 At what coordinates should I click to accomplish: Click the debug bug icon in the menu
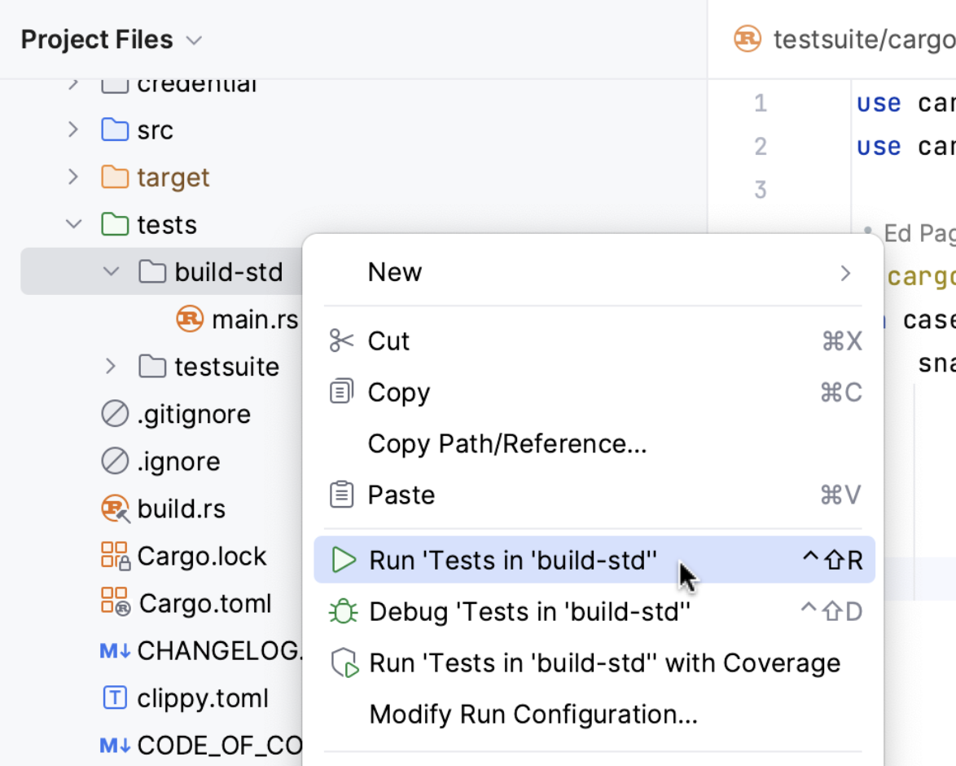344,611
